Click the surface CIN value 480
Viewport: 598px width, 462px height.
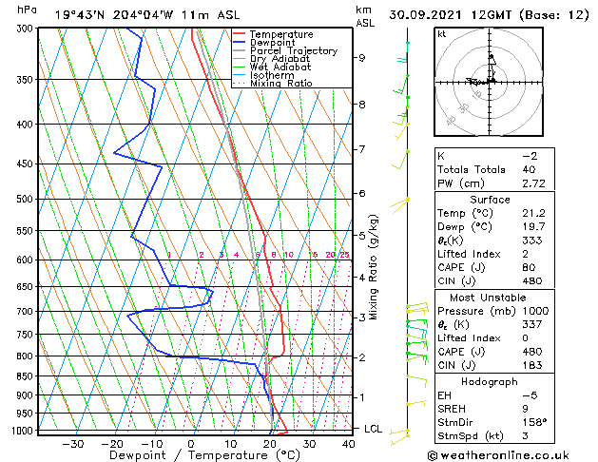pos(532,281)
